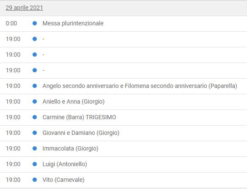Open the Immacolata (Giorgio) event
Viewport: 247px width, 189px height.
(70, 148)
